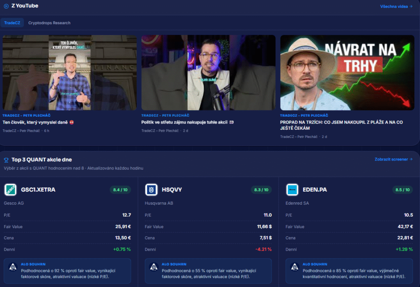Click the 8.3 / 10 score badge
The width and height of the screenshot is (420, 287).
(x=261, y=190)
